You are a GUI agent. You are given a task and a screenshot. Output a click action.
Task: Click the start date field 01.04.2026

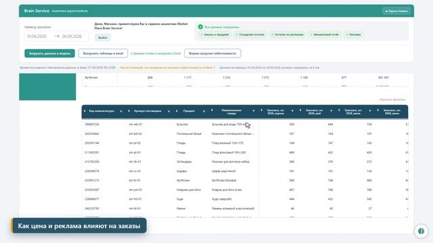click(37, 36)
